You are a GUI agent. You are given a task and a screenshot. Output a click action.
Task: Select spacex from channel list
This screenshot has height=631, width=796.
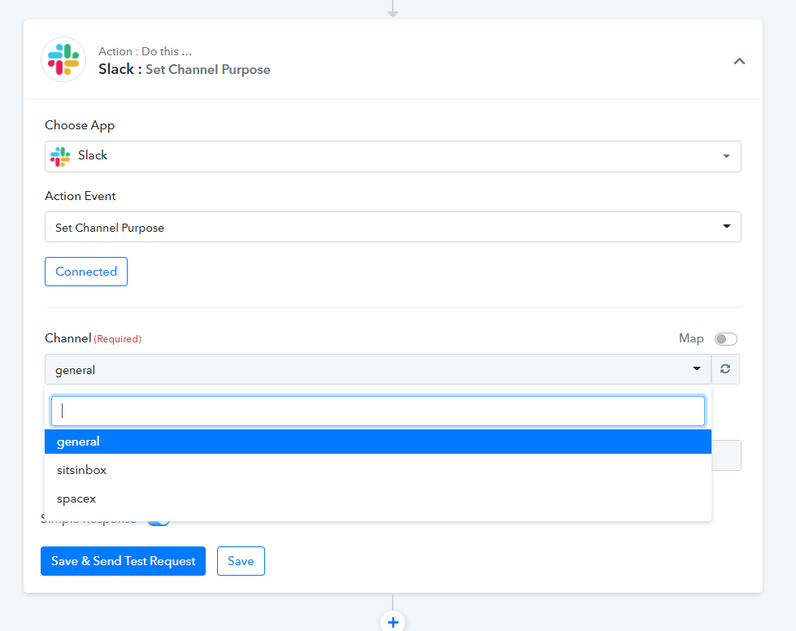pos(378,498)
